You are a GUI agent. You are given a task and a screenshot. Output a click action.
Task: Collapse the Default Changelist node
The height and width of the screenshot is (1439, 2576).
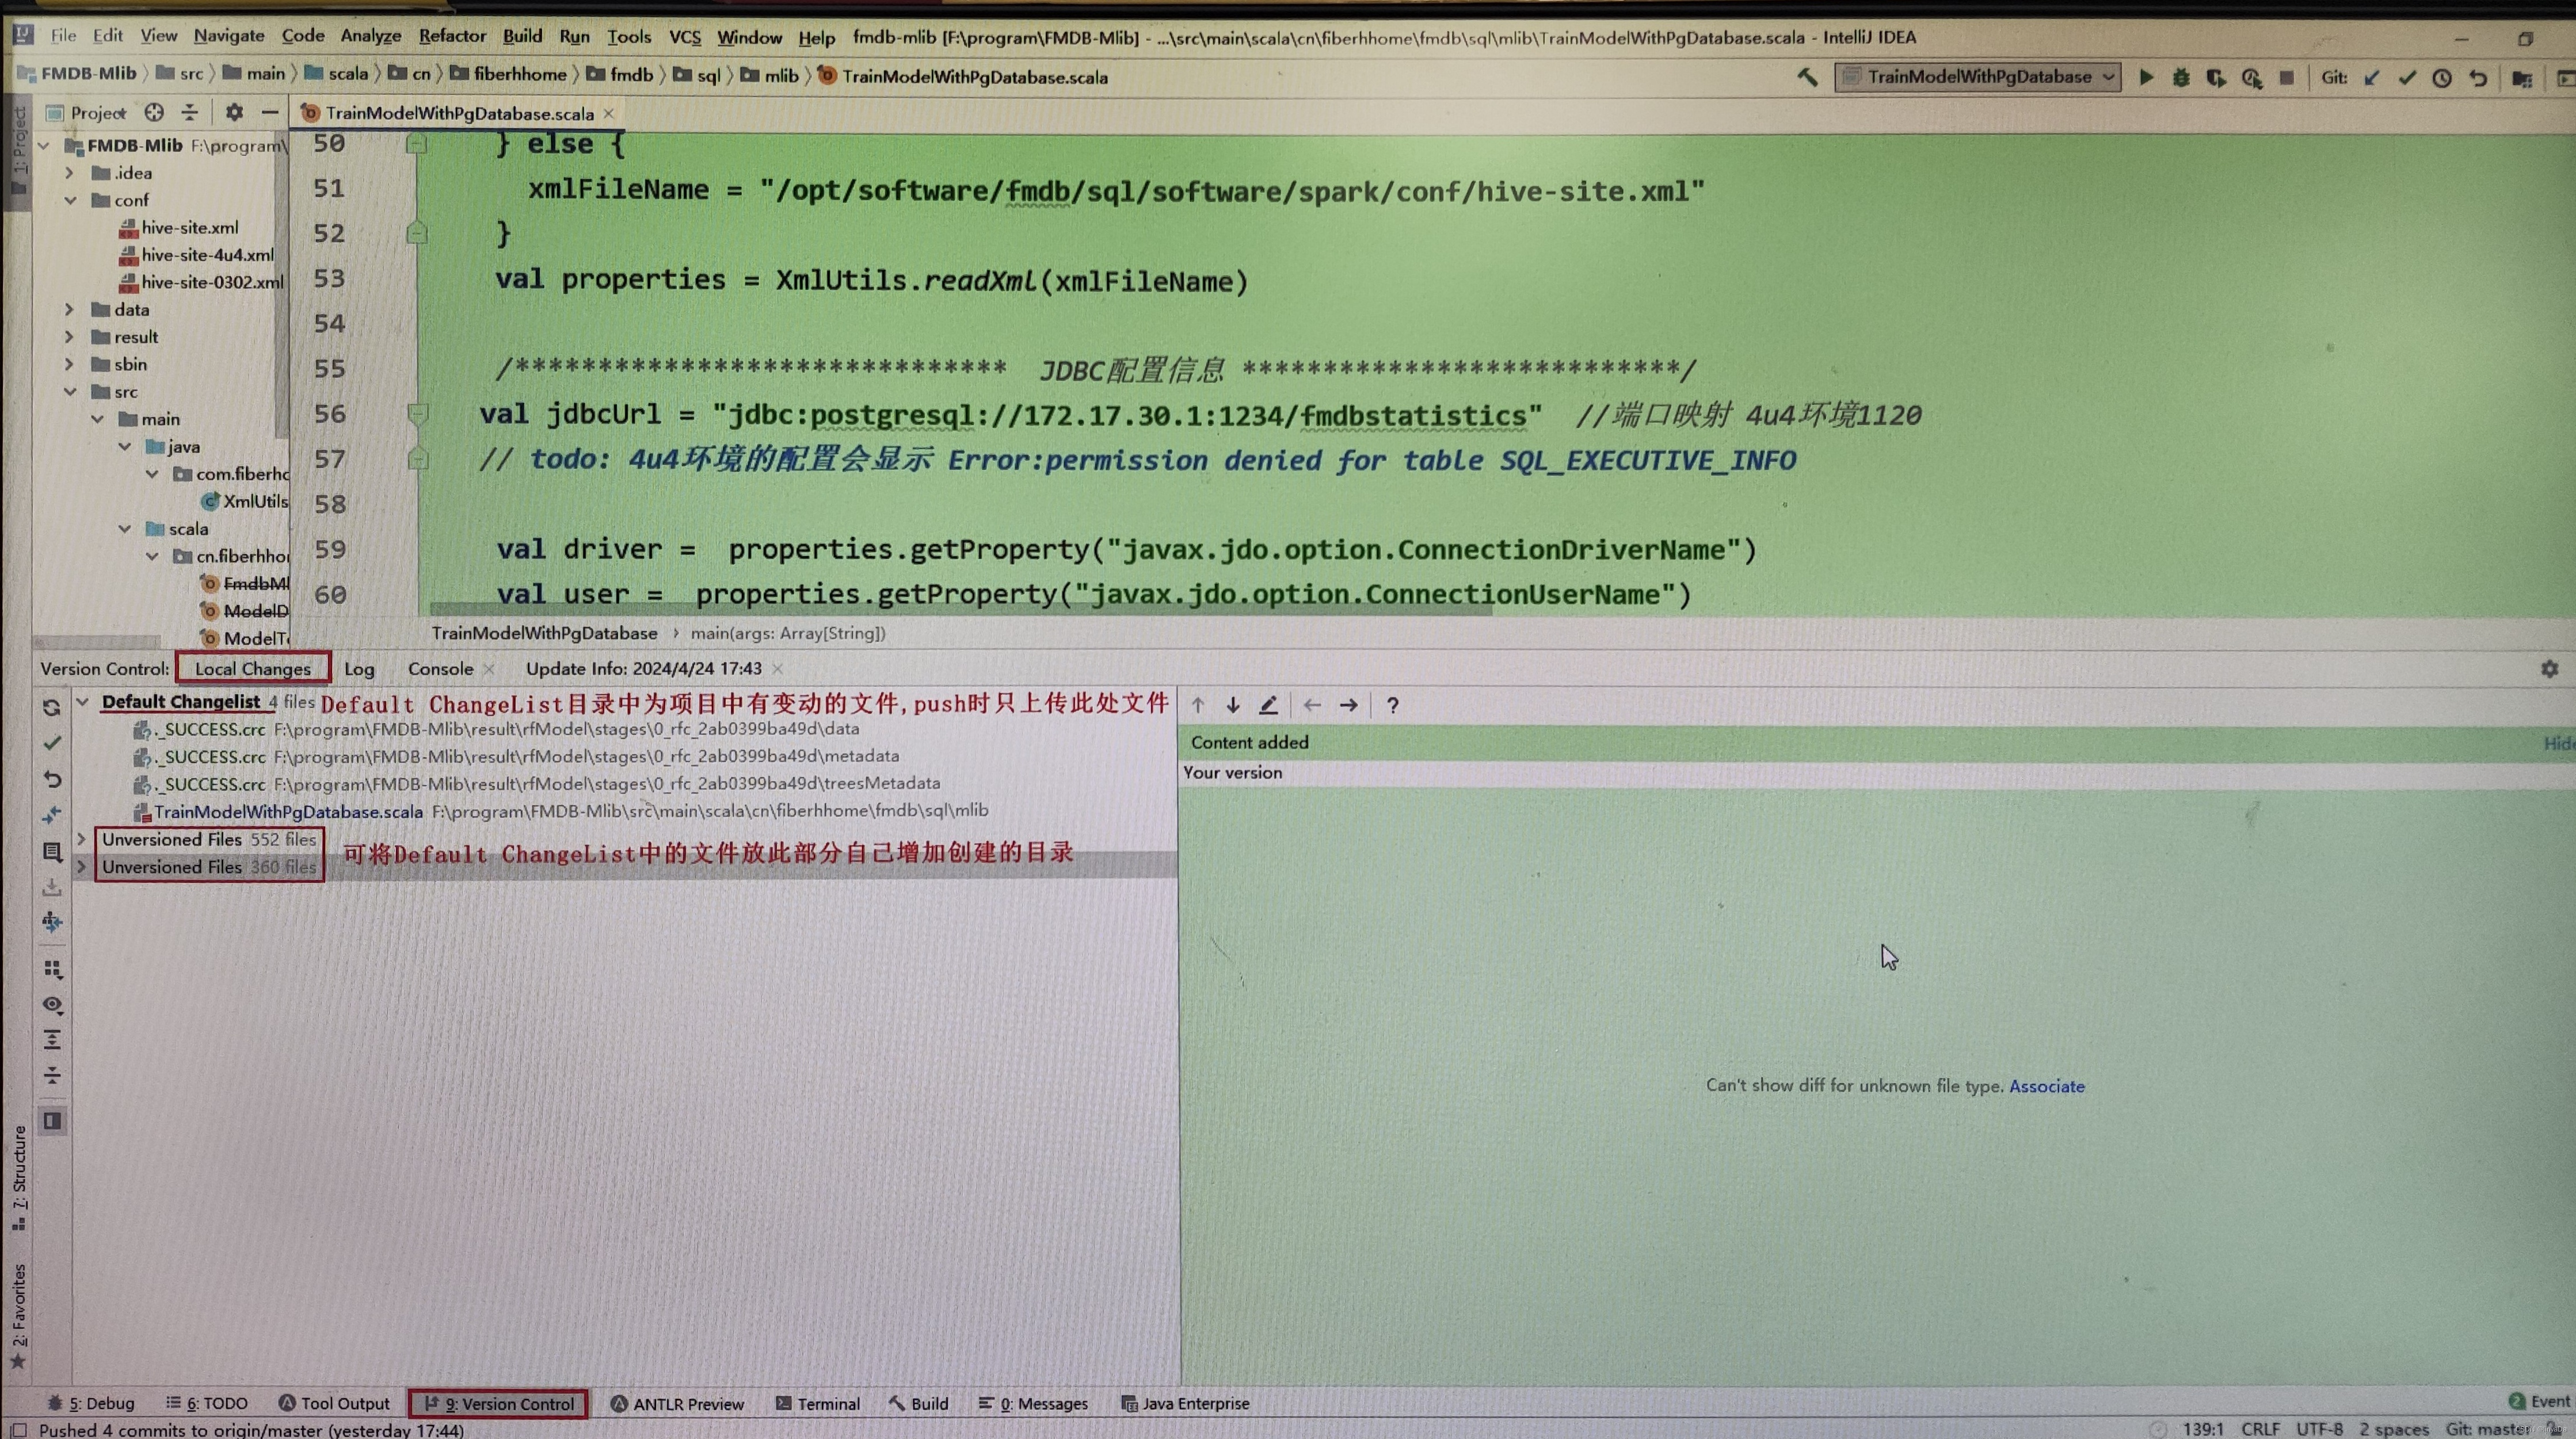click(x=83, y=702)
